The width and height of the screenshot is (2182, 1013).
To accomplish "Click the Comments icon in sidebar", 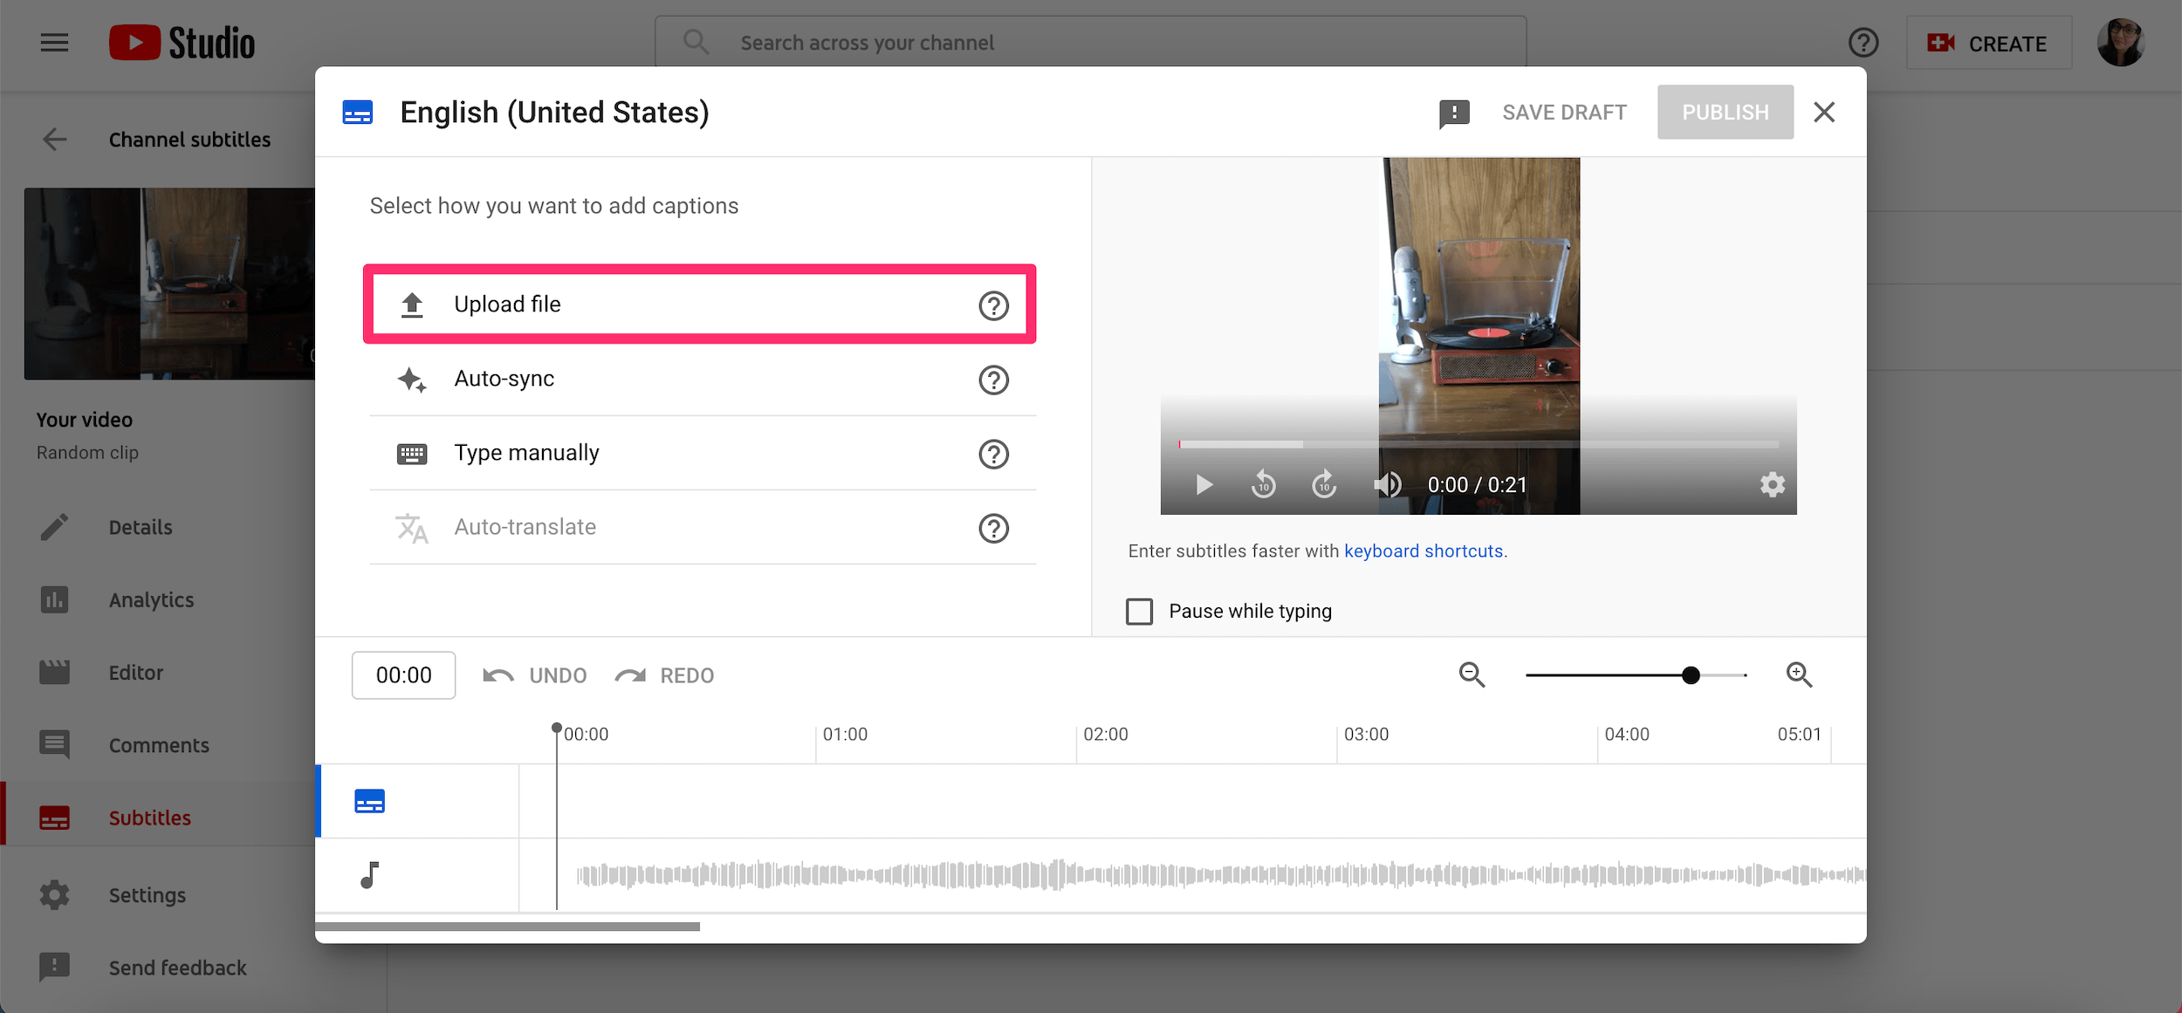I will [54, 745].
